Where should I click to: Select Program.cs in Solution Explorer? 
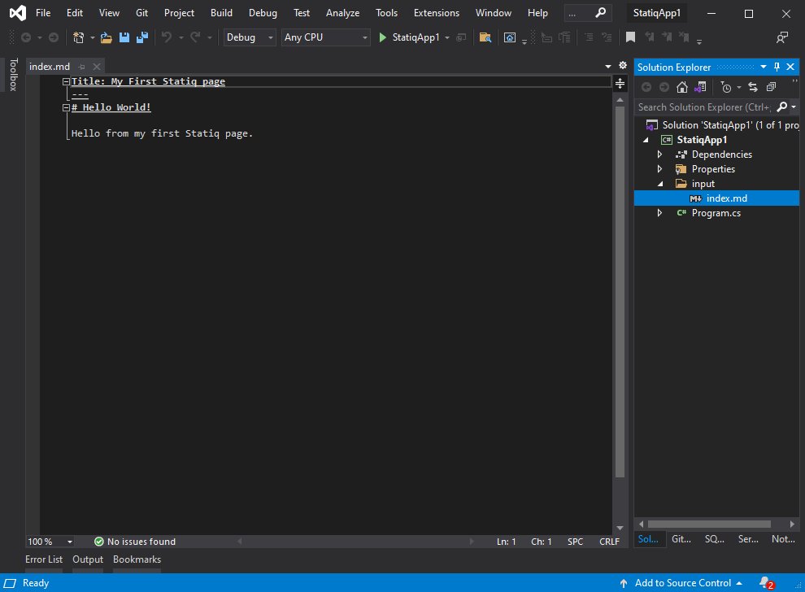(x=716, y=213)
